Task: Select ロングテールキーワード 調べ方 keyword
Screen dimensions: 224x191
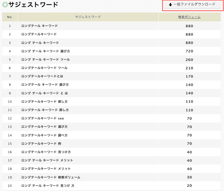Action: pyautogui.click(x=44, y=135)
